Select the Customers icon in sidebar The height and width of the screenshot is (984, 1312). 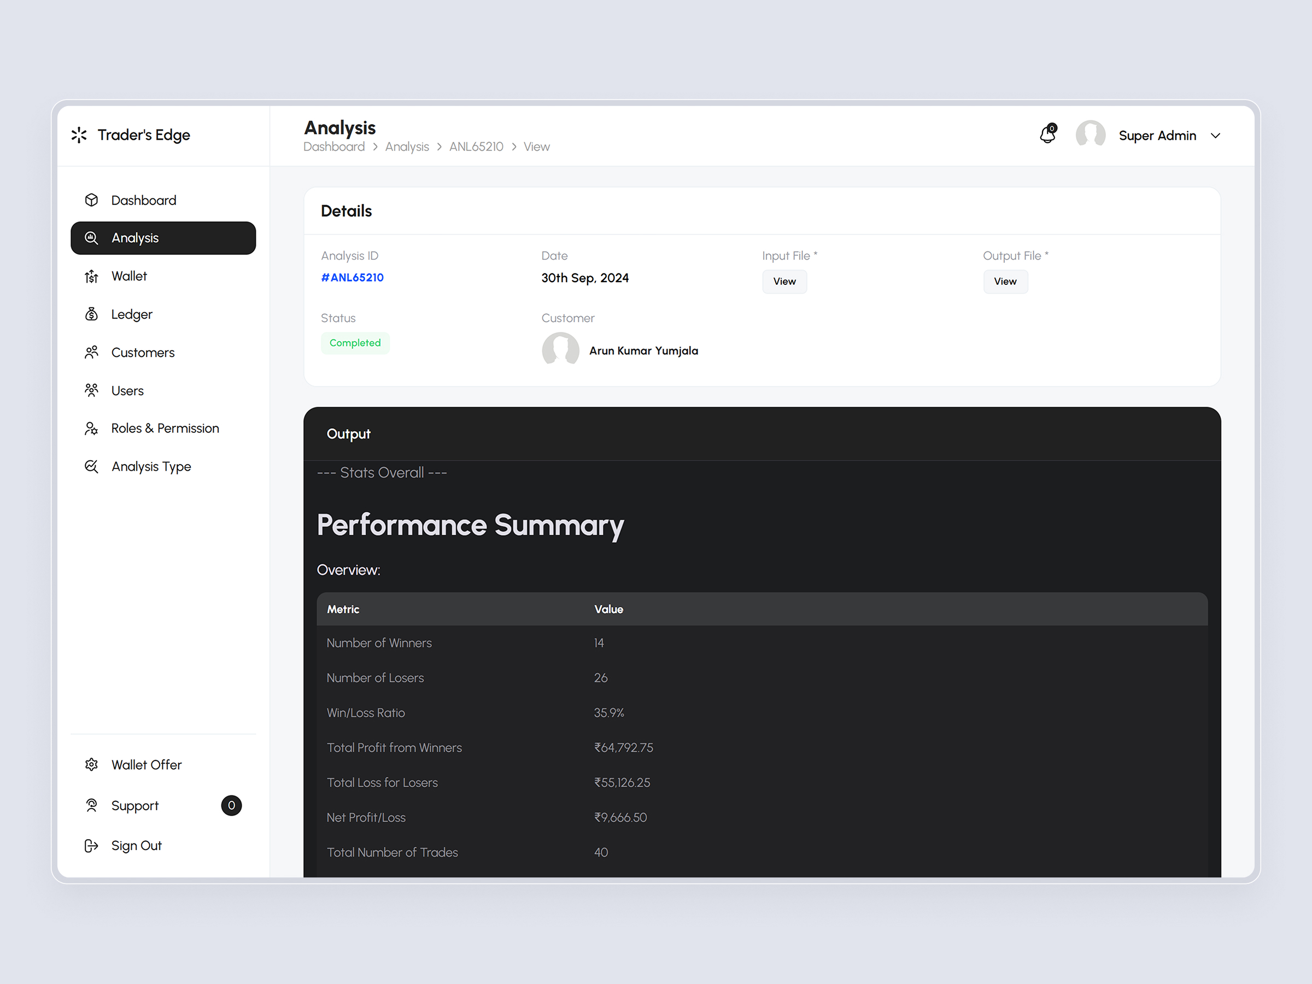click(92, 352)
